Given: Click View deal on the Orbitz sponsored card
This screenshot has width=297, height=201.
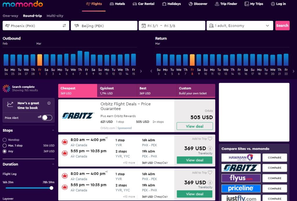Looking at the screenshot, I should click(194, 126).
